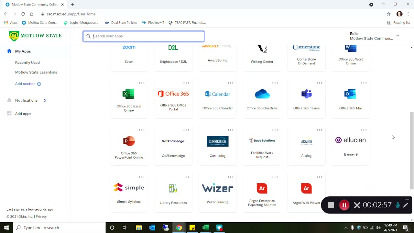Click Add section link

tap(28, 84)
